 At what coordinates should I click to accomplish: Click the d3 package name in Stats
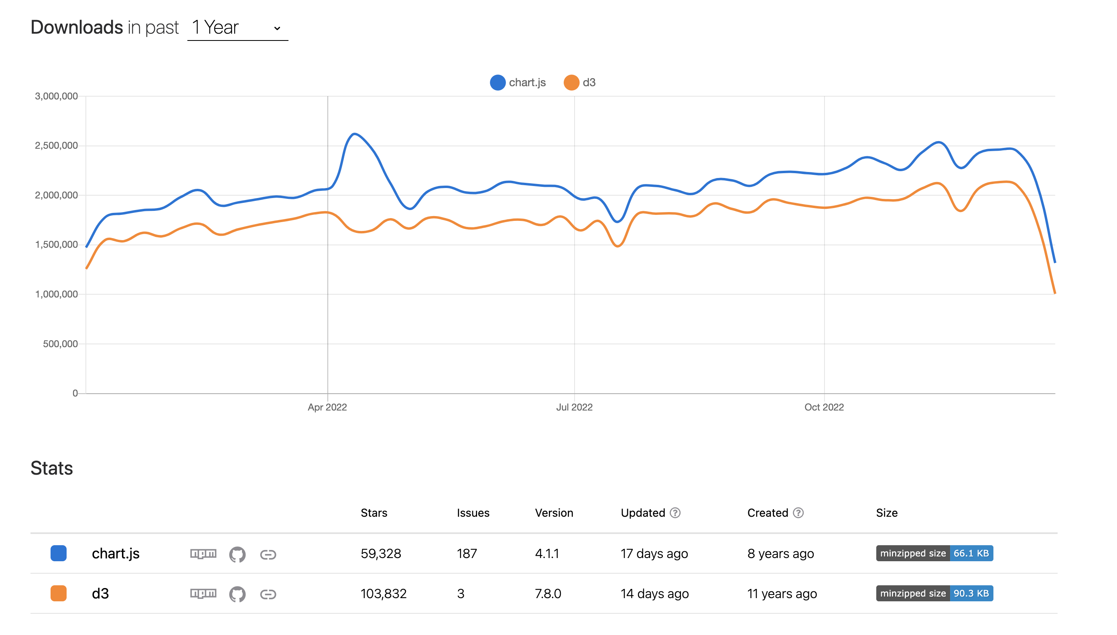coord(100,594)
